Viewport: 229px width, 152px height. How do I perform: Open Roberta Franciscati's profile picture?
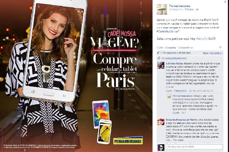161,122
